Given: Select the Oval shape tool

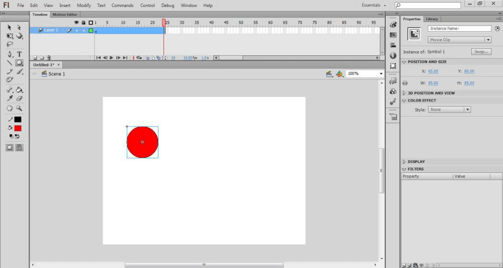Looking at the screenshot, I should pos(19,63).
